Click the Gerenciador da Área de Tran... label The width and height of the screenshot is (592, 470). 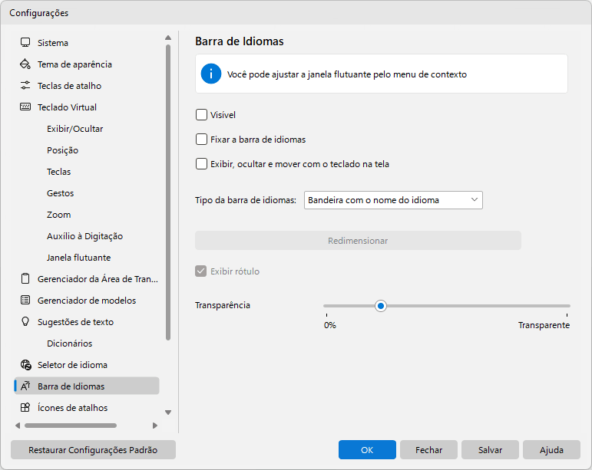click(98, 279)
